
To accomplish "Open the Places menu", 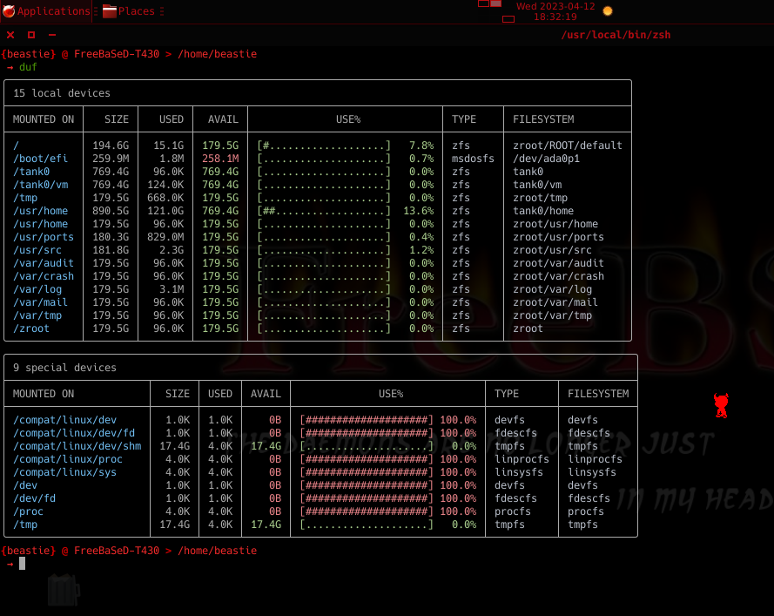I will point(136,11).
